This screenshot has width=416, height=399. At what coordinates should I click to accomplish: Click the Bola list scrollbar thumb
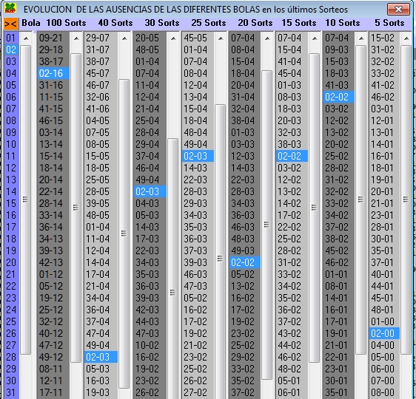tap(26, 199)
